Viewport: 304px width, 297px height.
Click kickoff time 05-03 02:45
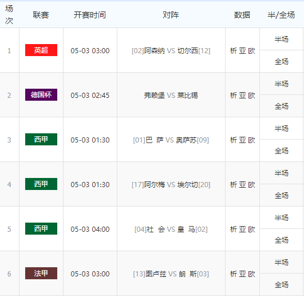click(x=90, y=96)
